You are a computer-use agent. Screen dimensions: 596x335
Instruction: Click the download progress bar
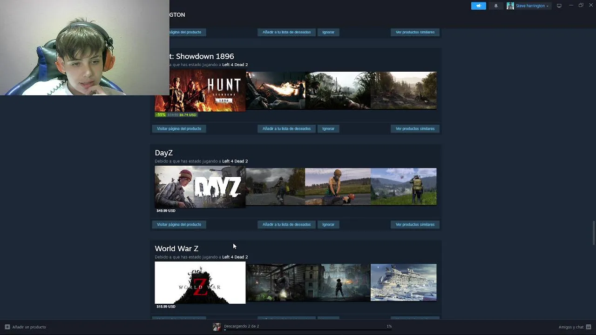[308, 329]
